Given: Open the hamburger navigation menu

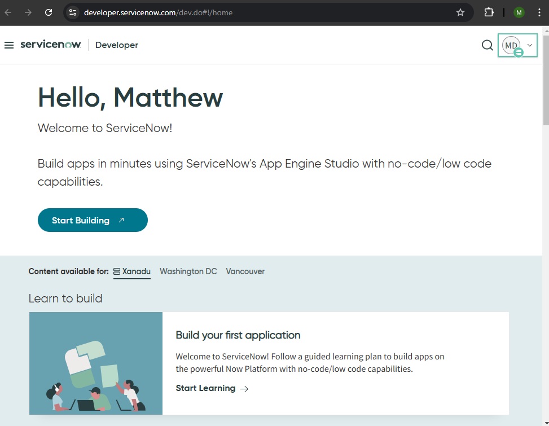Looking at the screenshot, I should (9, 45).
